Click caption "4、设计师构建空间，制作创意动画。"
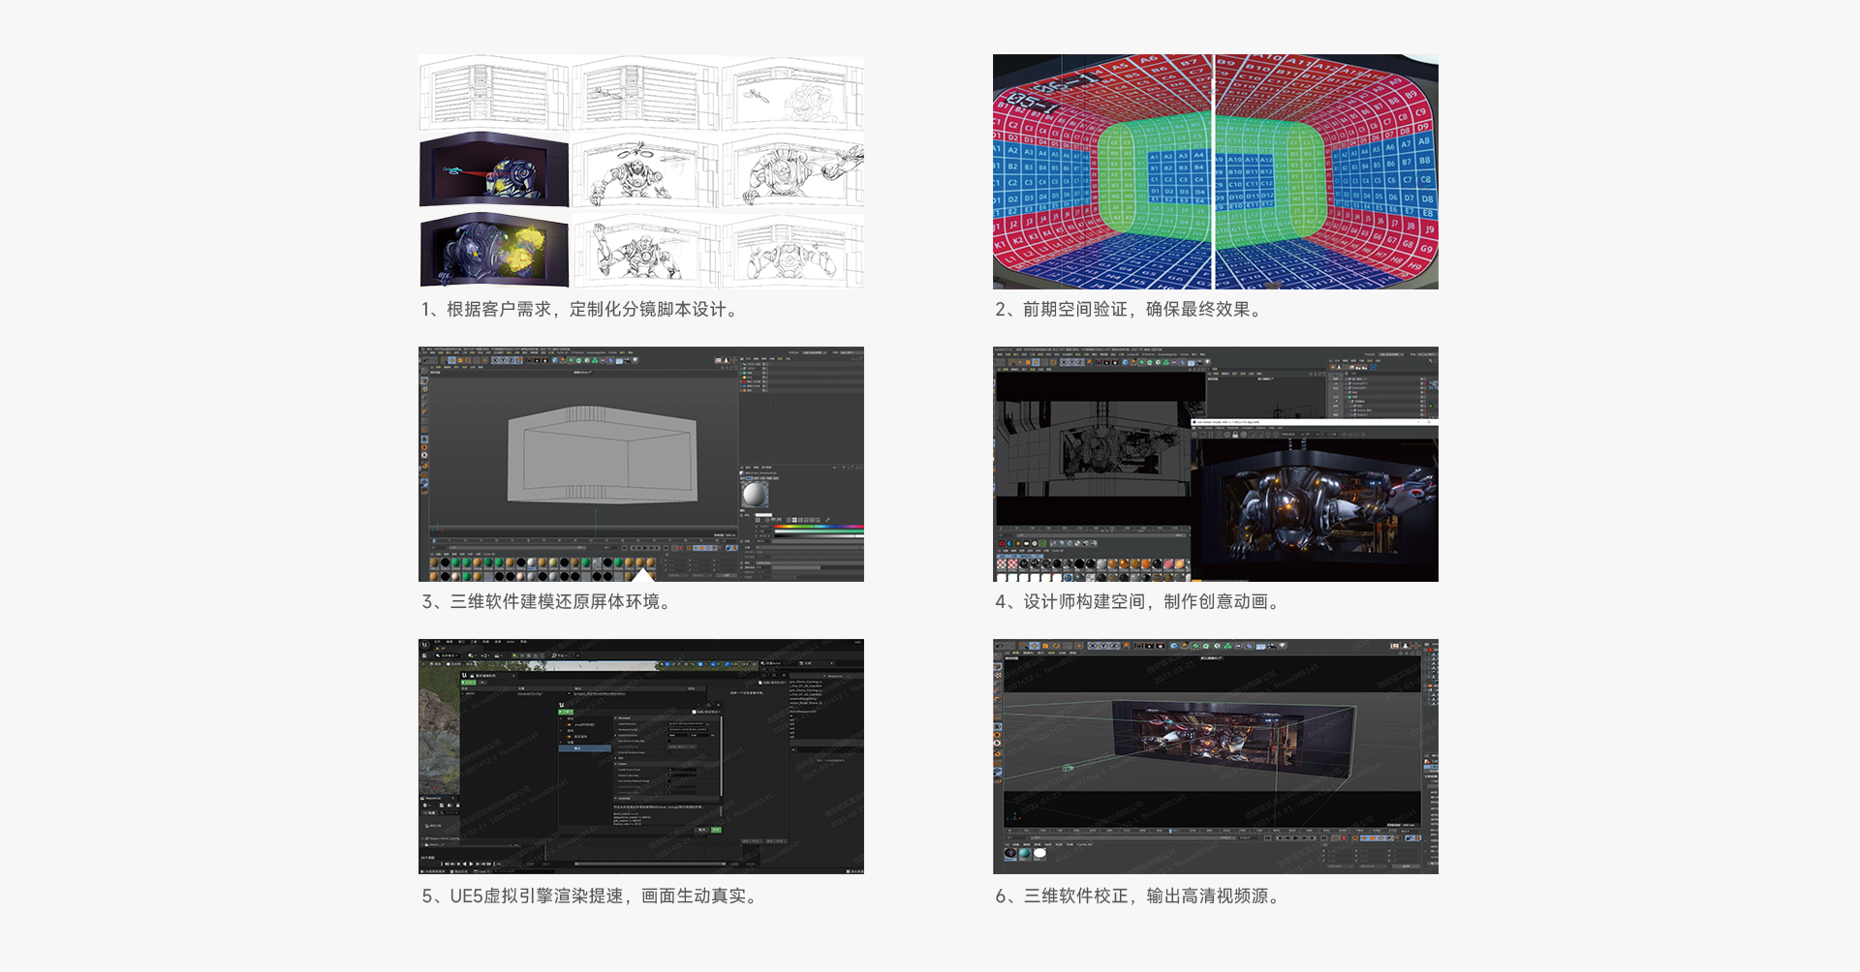 click(1140, 602)
